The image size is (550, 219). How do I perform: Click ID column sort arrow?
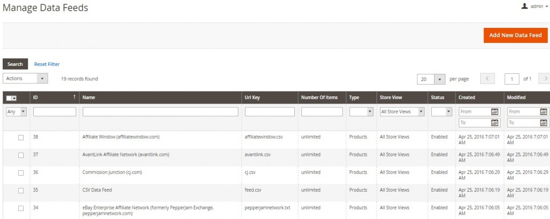click(x=74, y=97)
